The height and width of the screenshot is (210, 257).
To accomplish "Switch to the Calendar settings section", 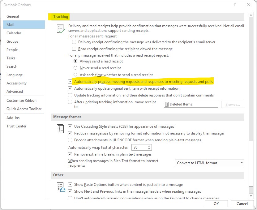I will coord(14,33).
